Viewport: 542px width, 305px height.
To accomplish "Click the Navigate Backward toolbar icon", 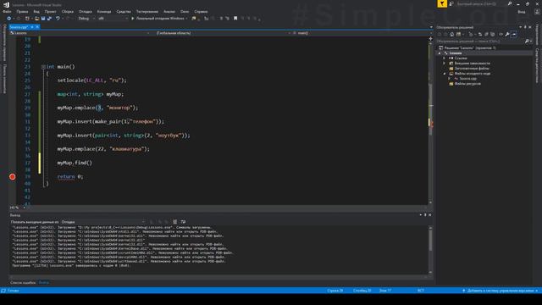I will (x=9, y=19).
